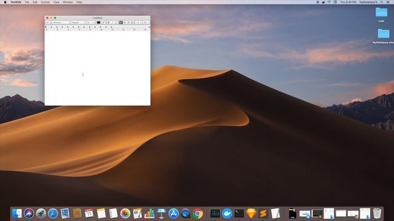
Task: Open the paragraph styles dropdown in TextEdit
Action: (x=48, y=22)
